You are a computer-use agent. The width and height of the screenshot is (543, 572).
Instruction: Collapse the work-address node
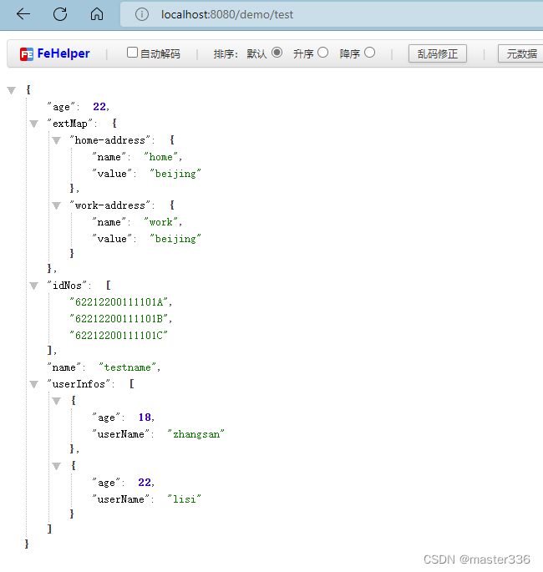pyautogui.click(x=56, y=205)
